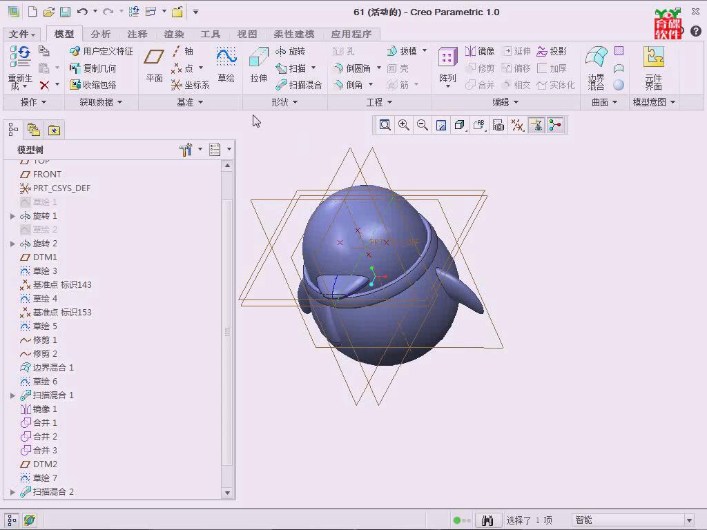Screen dimensions: 707x530
Task: Toggle model tree display in status bar
Action: (12, 520)
